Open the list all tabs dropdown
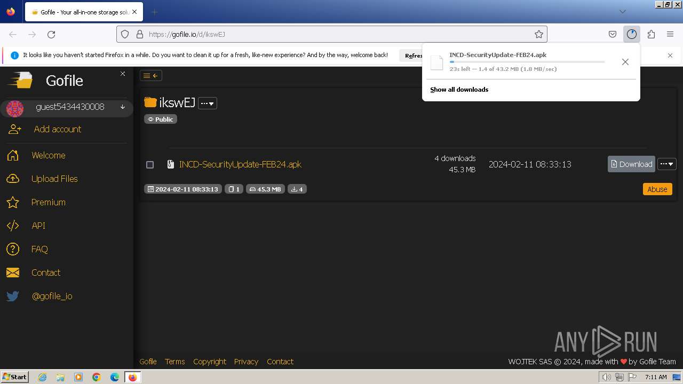The height and width of the screenshot is (384, 683). pyautogui.click(x=622, y=12)
